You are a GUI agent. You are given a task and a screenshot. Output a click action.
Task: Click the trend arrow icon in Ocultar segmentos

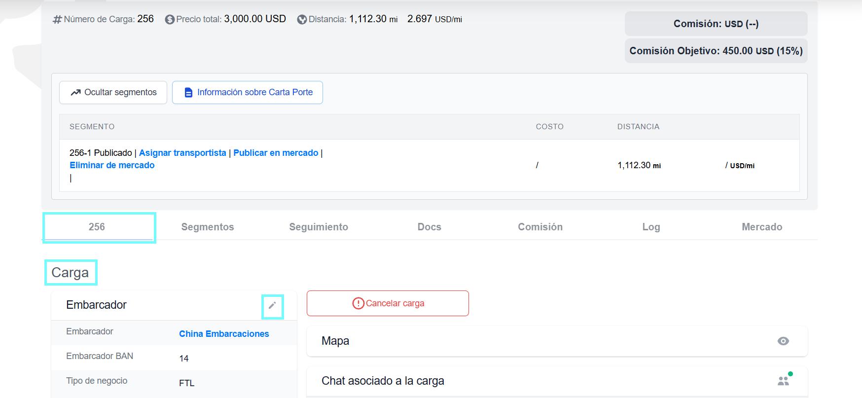click(x=75, y=93)
